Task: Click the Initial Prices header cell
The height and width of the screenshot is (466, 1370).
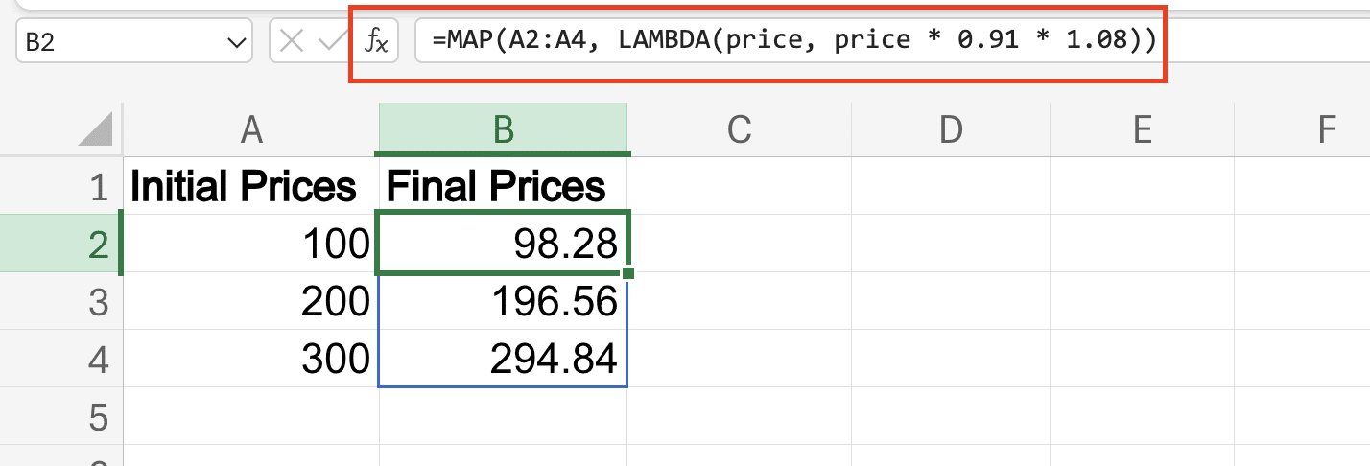Action: pos(251,187)
